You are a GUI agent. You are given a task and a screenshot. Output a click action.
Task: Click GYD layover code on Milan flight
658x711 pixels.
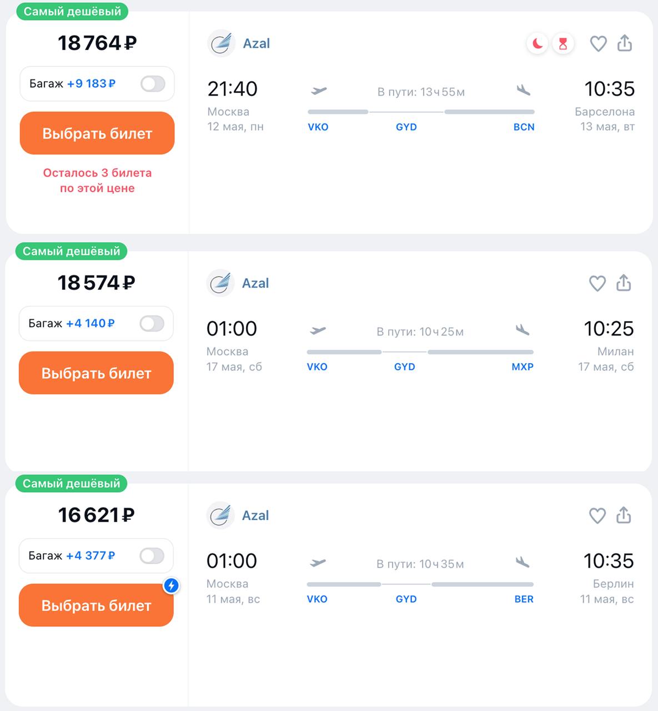tap(405, 367)
